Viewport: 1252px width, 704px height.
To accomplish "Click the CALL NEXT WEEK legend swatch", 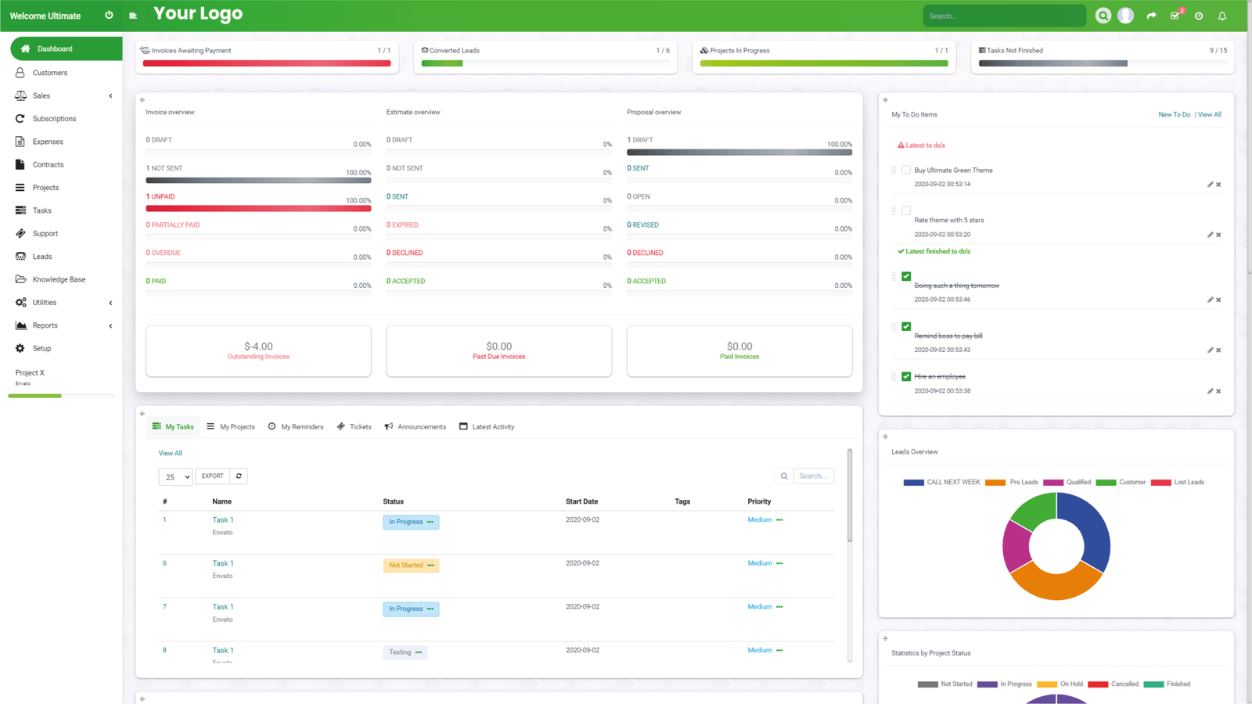I will coord(913,483).
